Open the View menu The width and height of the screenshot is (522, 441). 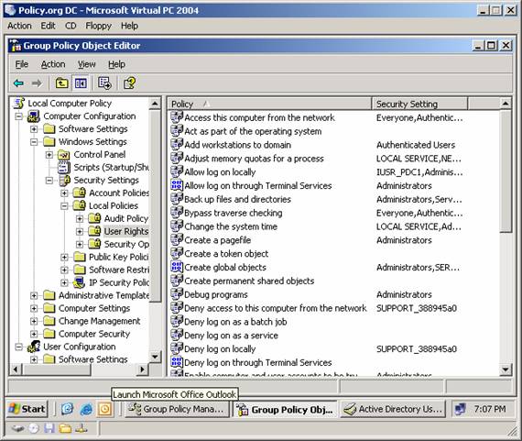click(87, 64)
